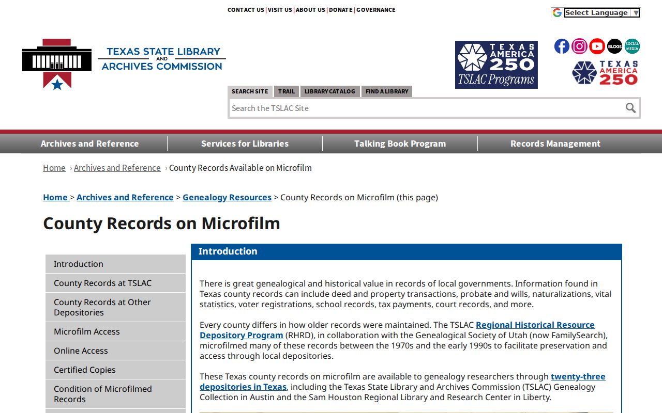662x413 pixels.
Task: Open the Services for Libraries menu
Action: click(x=245, y=144)
